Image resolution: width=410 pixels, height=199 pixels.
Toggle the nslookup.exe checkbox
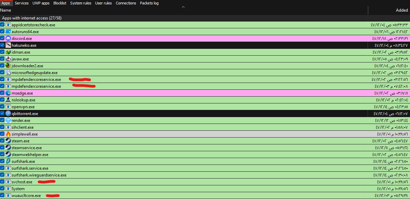(2, 100)
